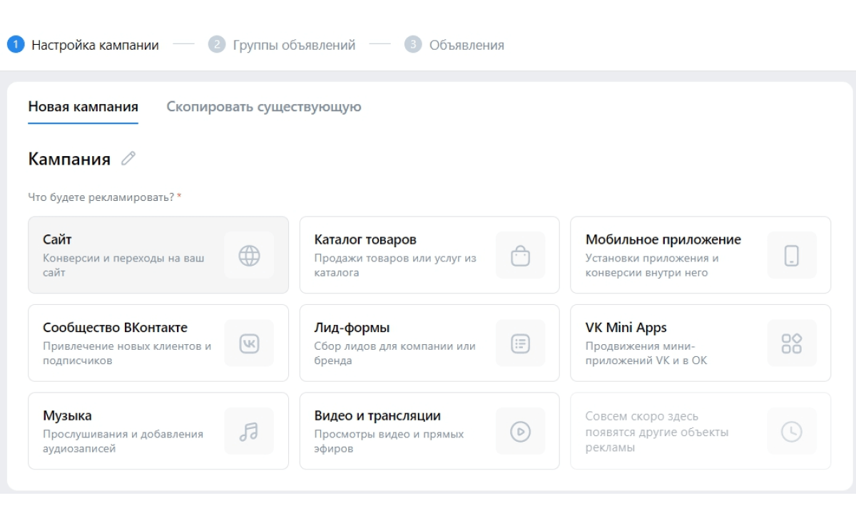Go to Настройка кампании step label
Image resolution: width=856 pixels, height=513 pixels.
tap(95, 45)
